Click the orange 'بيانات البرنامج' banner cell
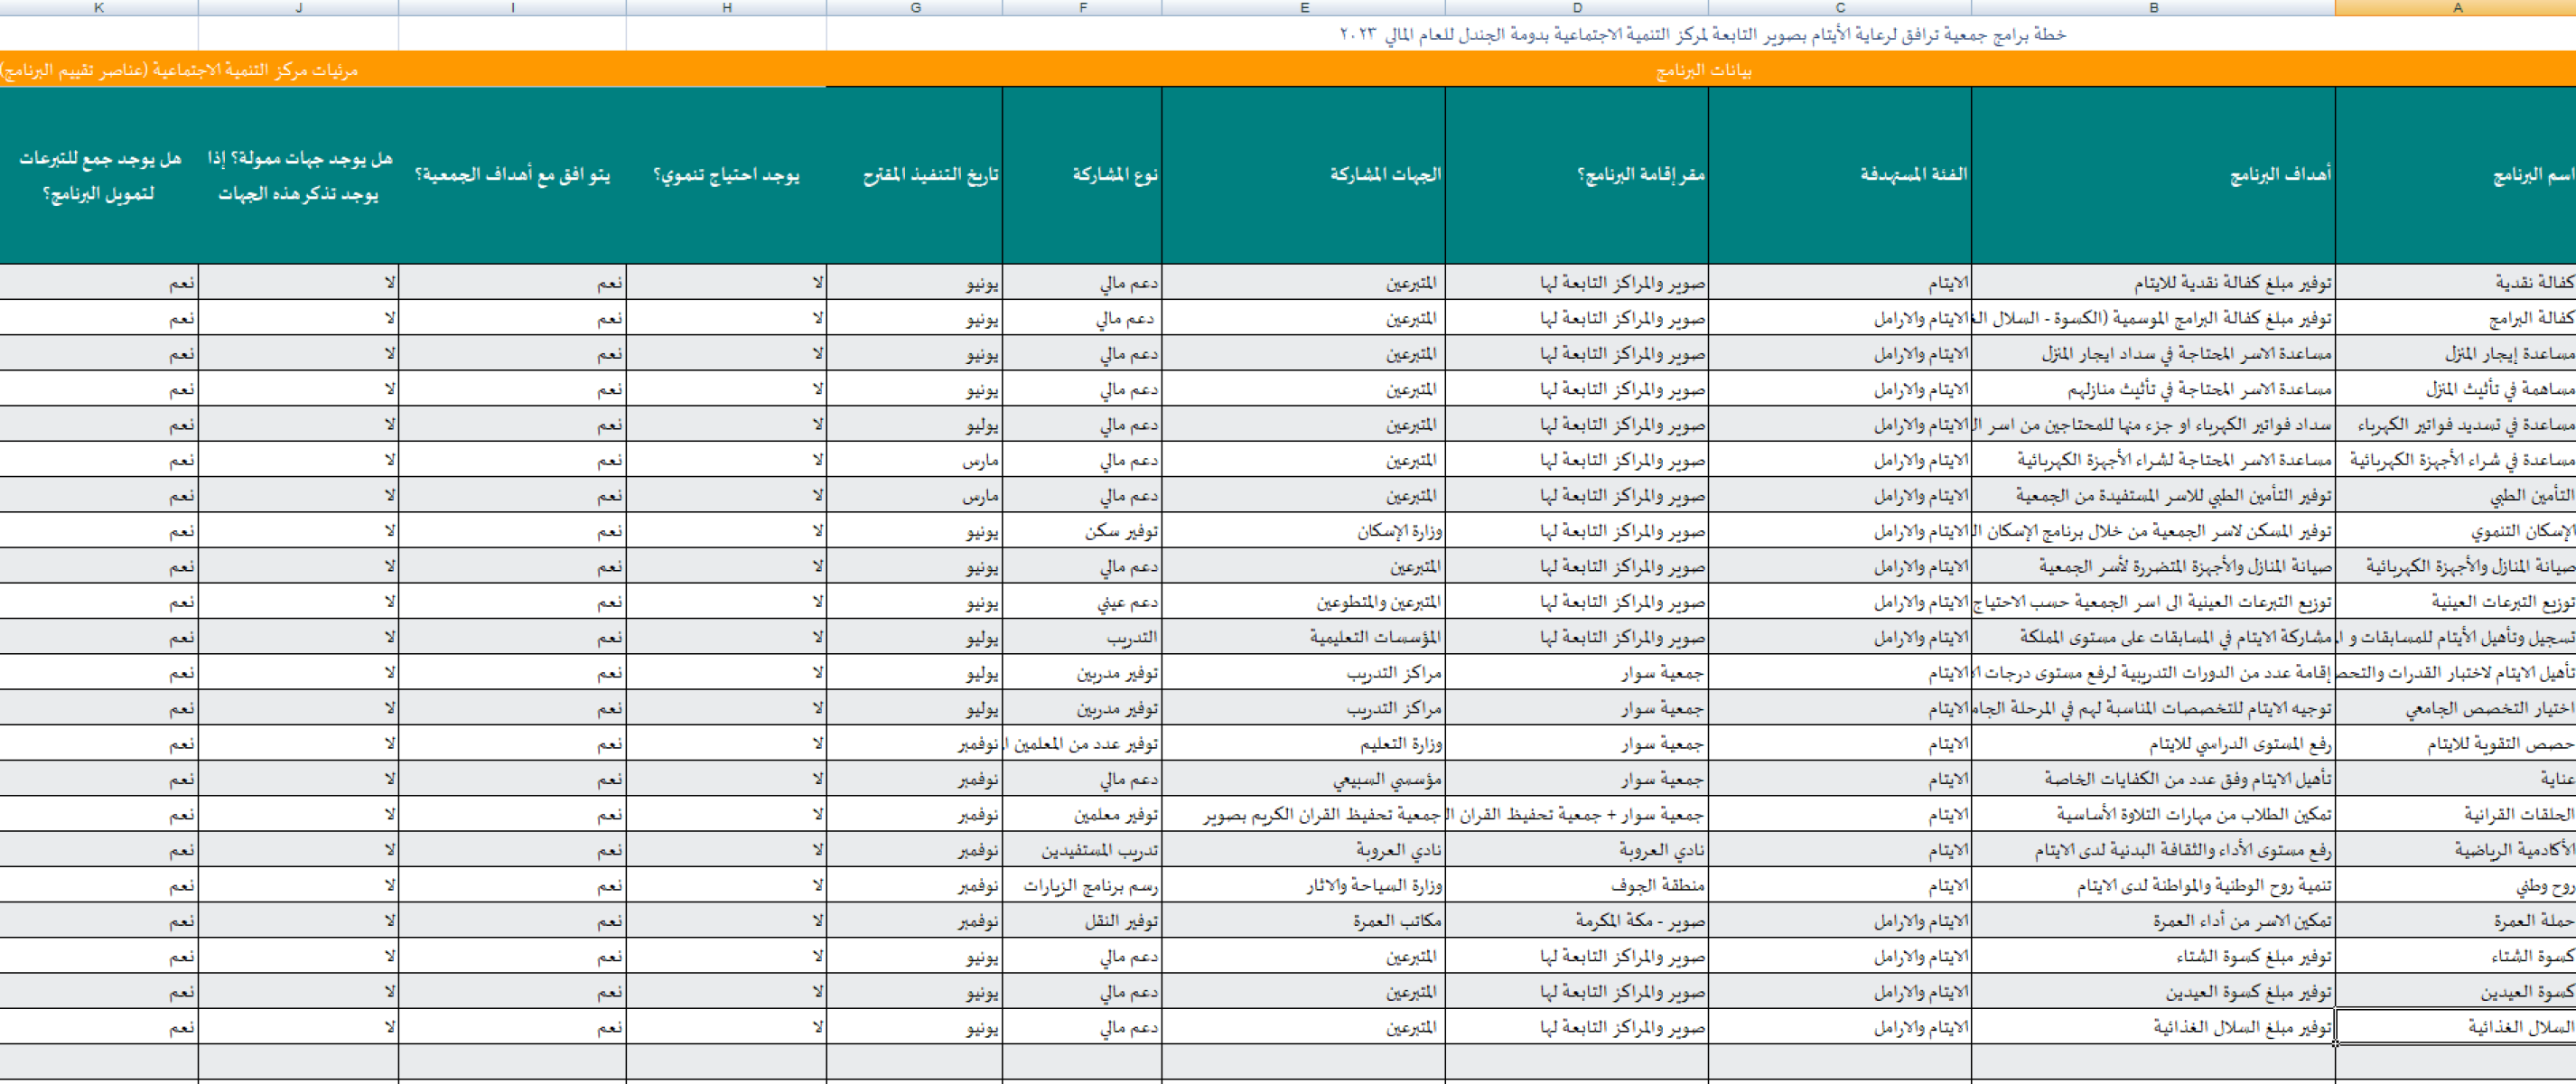Image resolution: width=2576 pixels, height=1084 pixels. coord(1702,70)
